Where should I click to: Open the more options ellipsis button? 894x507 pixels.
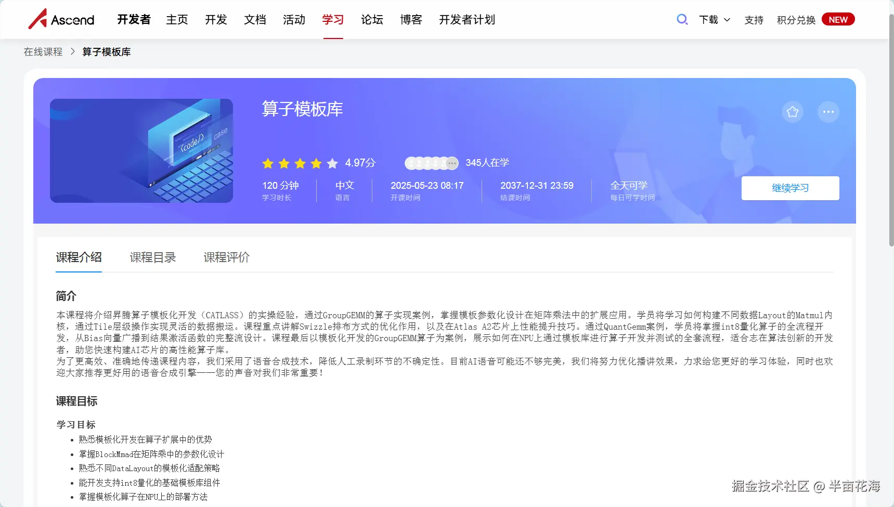click(x=828, y=112)
